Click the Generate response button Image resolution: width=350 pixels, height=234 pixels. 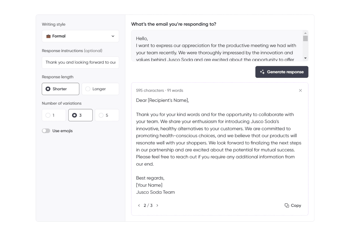(282, 72)
